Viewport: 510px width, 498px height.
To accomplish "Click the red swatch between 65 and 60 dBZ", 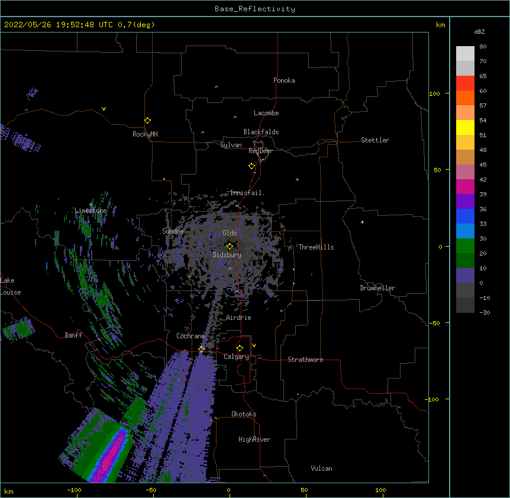I will (465, 83).
